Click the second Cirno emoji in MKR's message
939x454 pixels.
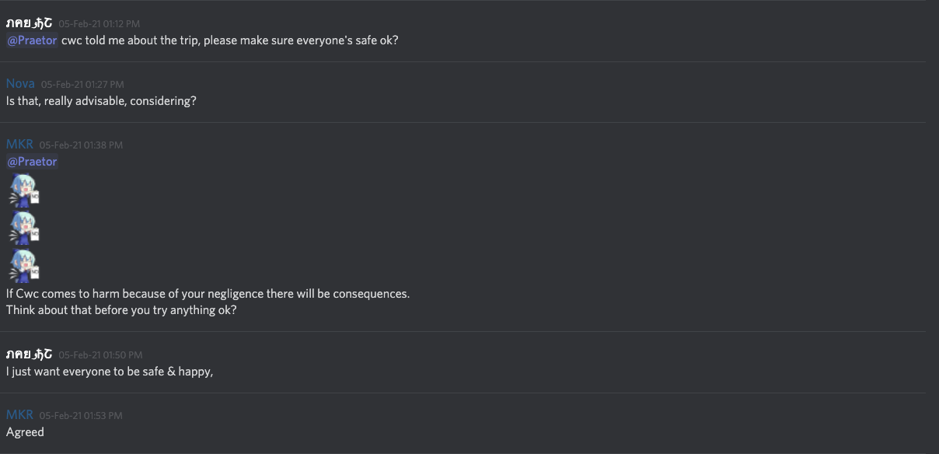click(x=23, y=229)
